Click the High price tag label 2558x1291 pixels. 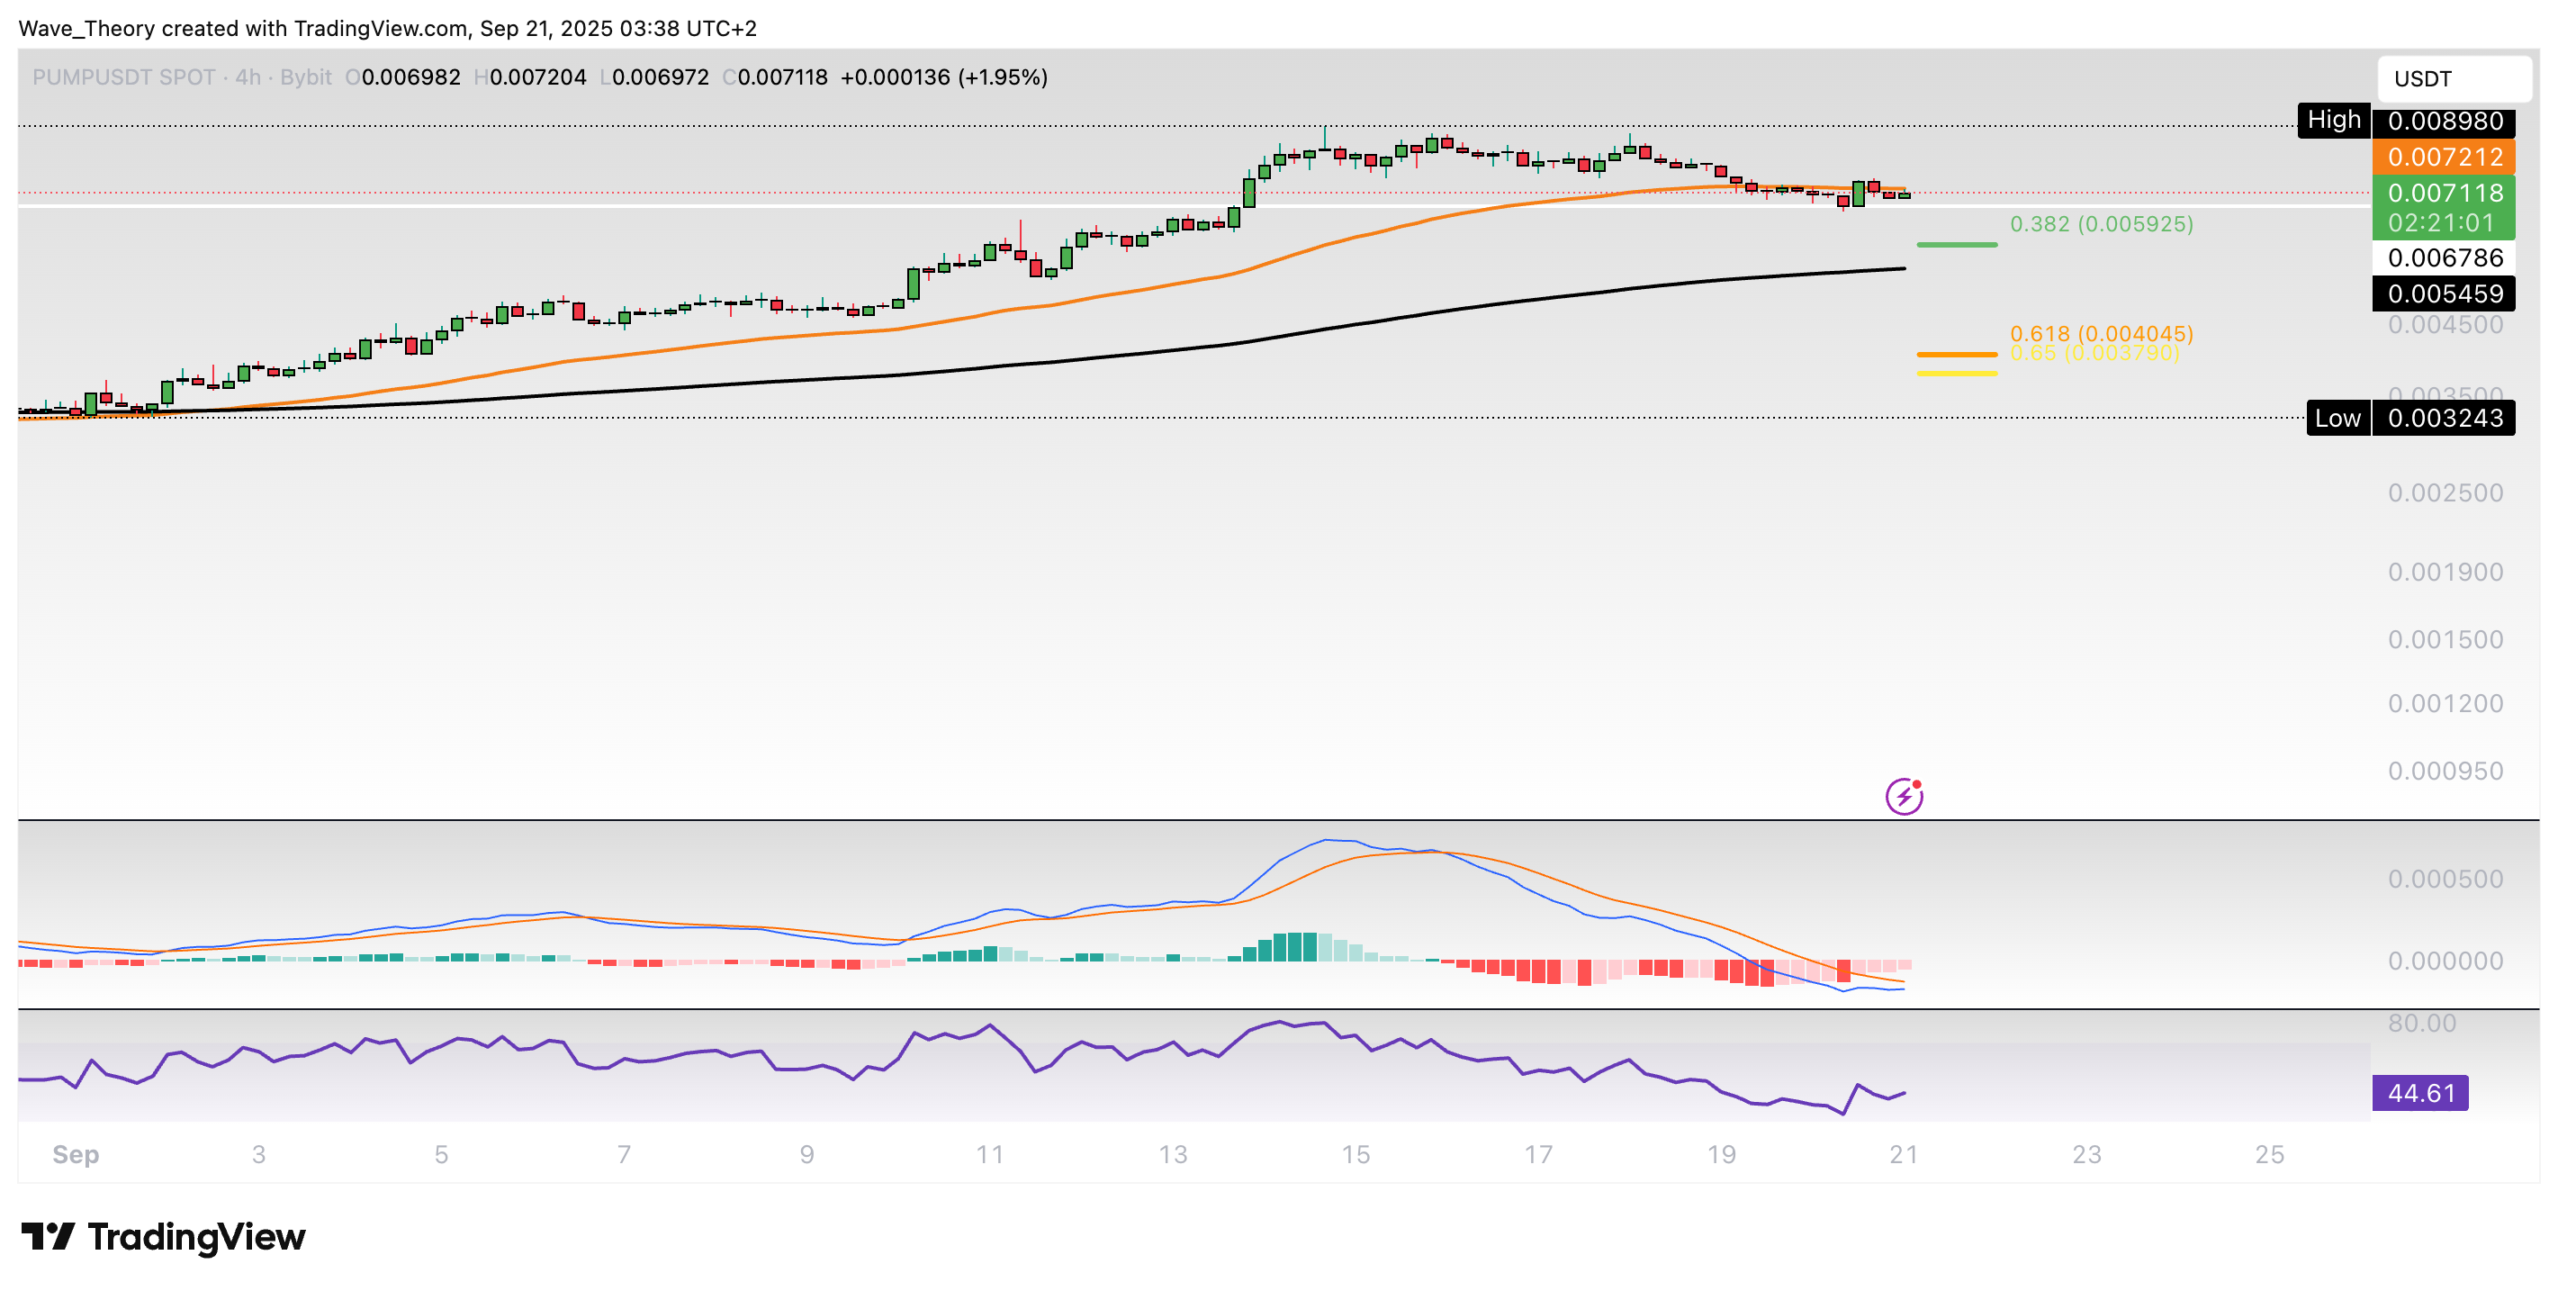pos(2333,120)
